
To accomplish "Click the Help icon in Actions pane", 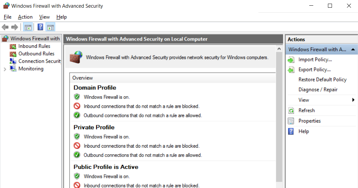I will 291,131.
